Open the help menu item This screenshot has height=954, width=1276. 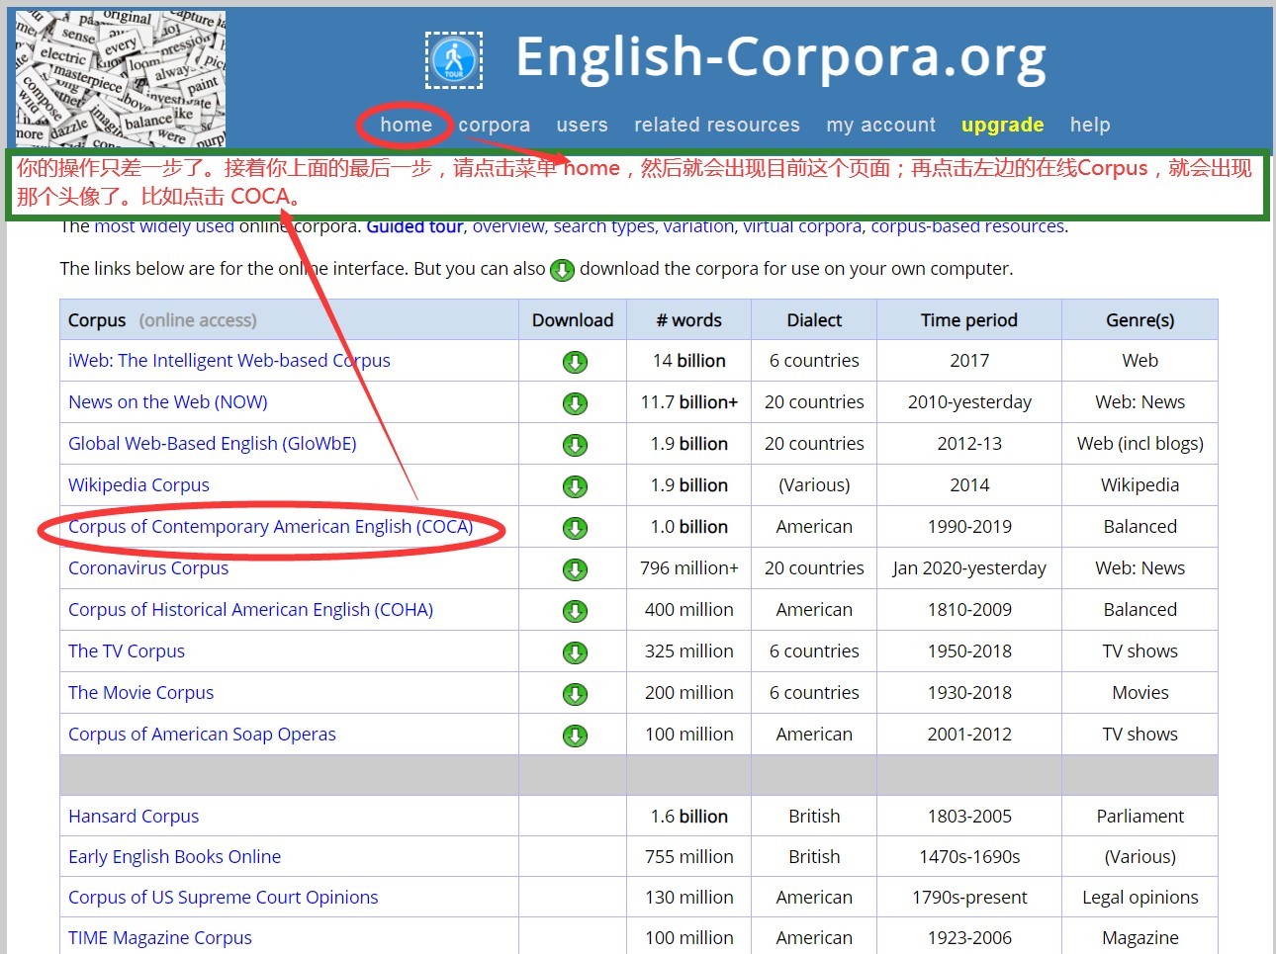(1090, 125)
